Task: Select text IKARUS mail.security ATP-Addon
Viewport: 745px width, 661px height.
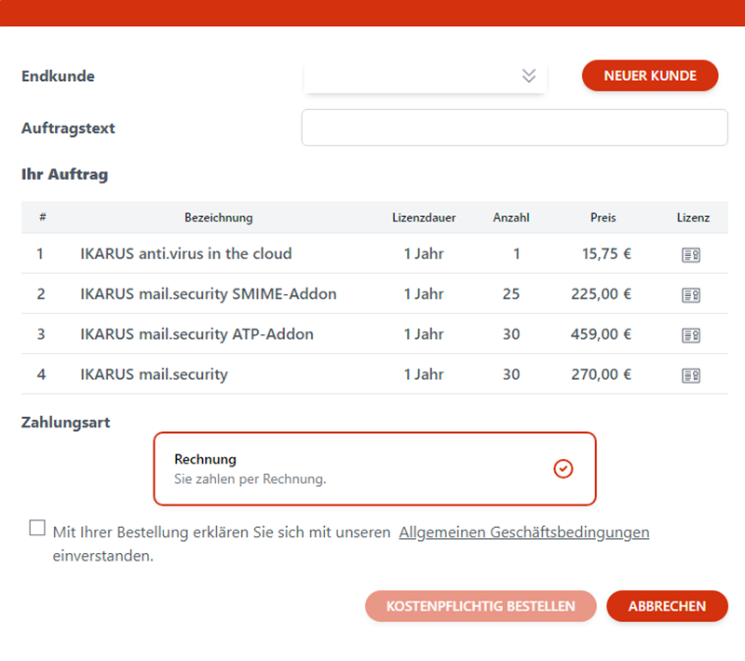Action: click(x=196, y=334)
